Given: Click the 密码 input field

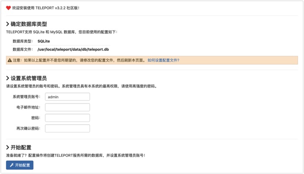Looking at the screenshot, I should click(x=67, y=118).
